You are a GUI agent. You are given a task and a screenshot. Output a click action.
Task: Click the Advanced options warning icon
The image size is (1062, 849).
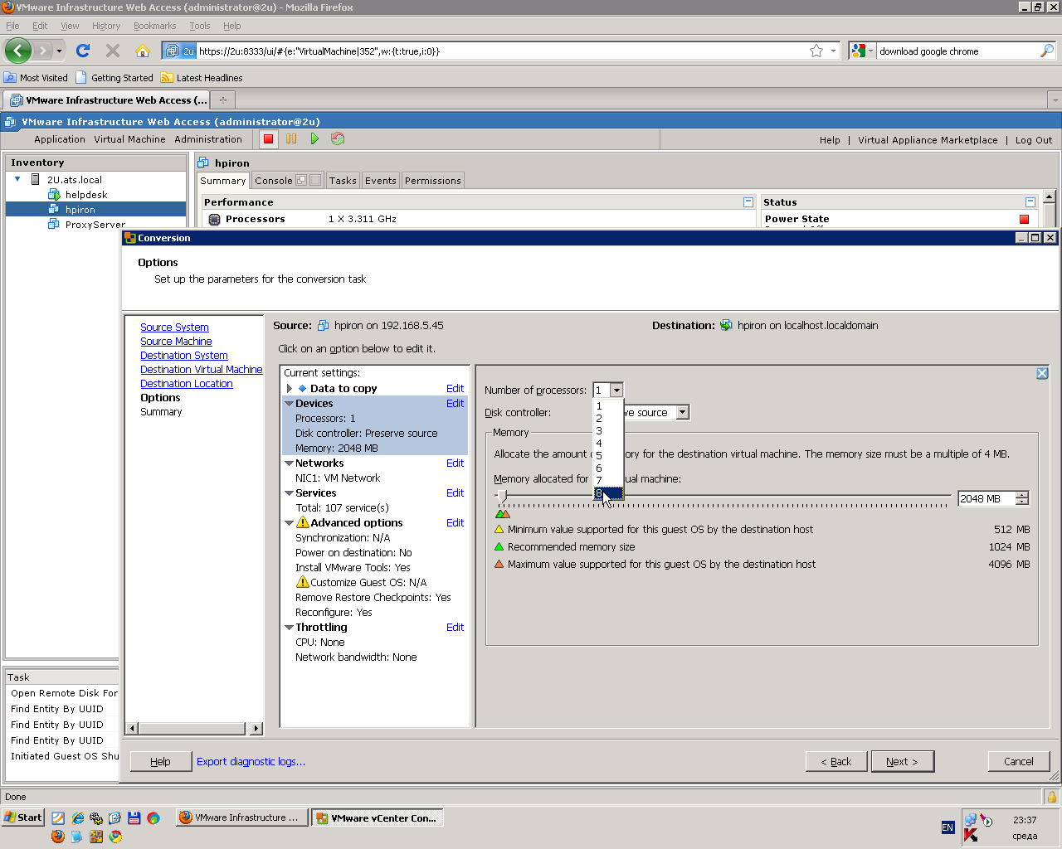point(303,522)
